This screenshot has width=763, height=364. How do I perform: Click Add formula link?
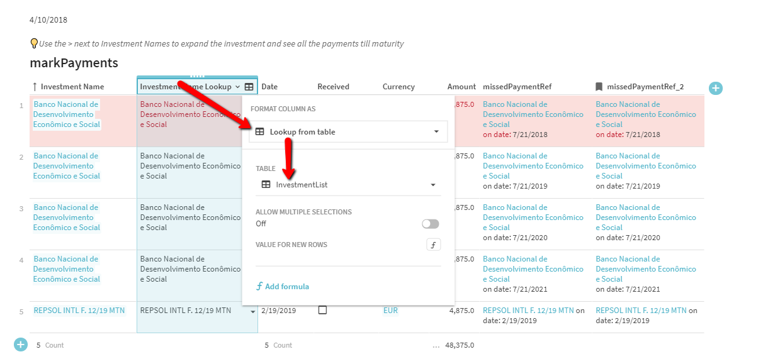point(283,286)
